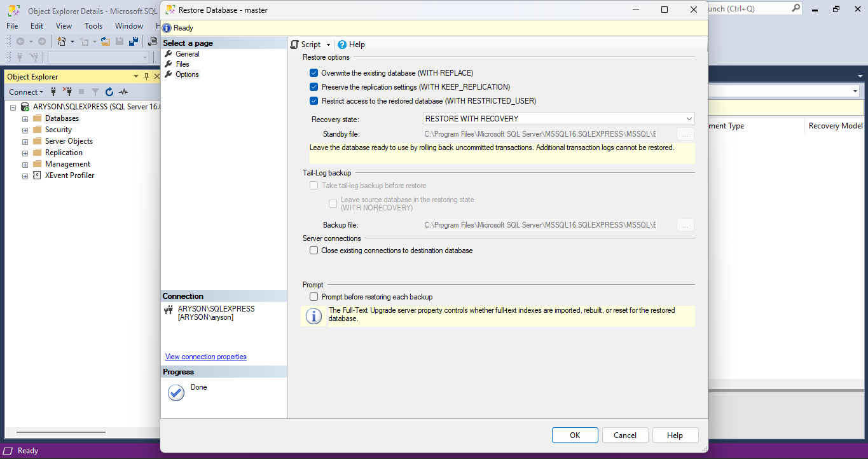868x459 pixels.
Task: Expand the Databases node
Action: click(24, 118)
